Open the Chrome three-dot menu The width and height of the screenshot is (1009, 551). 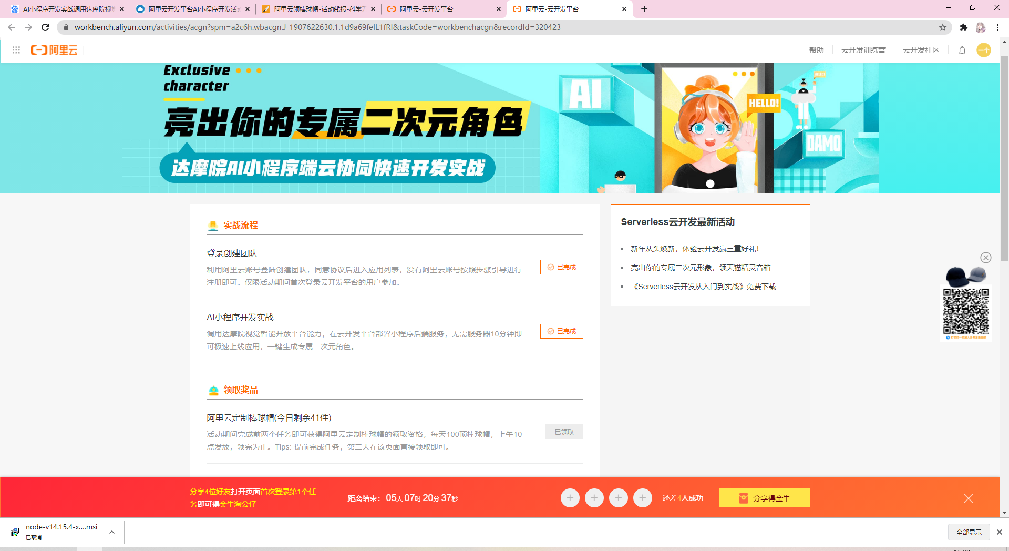tap(997, 27)
